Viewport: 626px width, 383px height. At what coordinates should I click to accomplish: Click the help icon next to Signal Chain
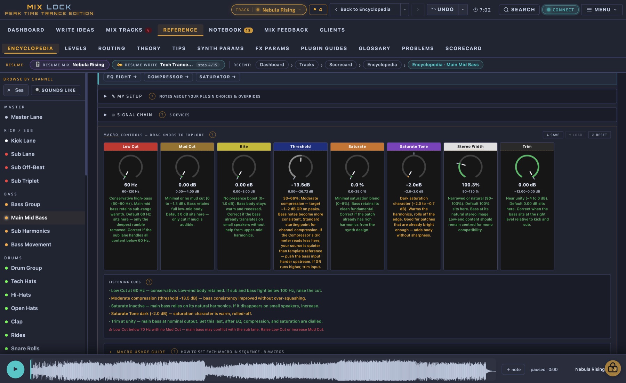click(x=162, y=114)
